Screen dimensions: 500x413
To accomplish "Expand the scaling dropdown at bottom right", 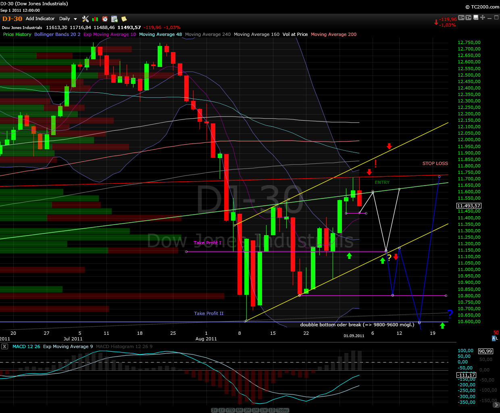I will coord(496,405).
